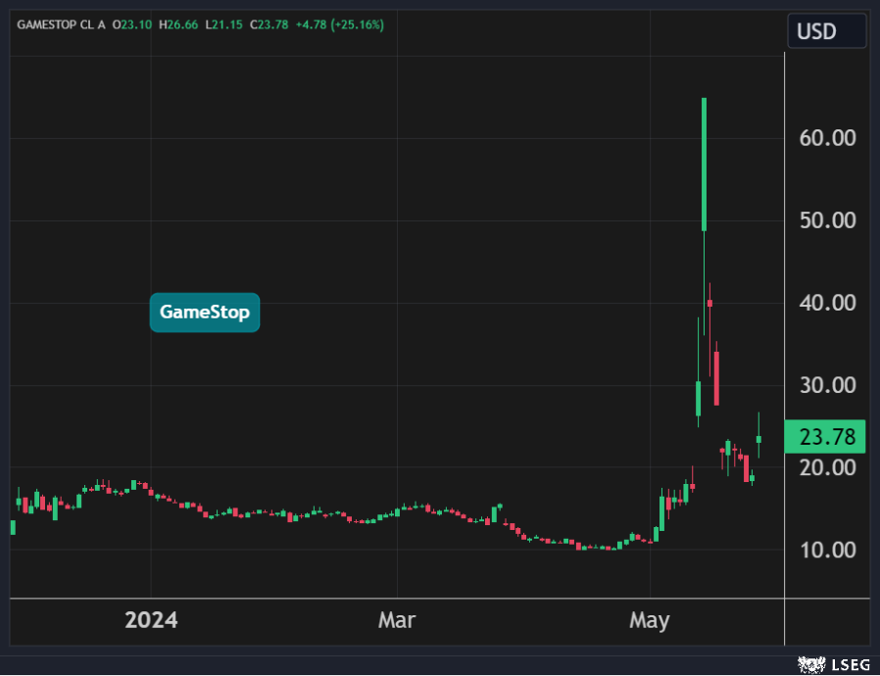
Task: Click the tallest green candle near 65
Action: (704, 165)
